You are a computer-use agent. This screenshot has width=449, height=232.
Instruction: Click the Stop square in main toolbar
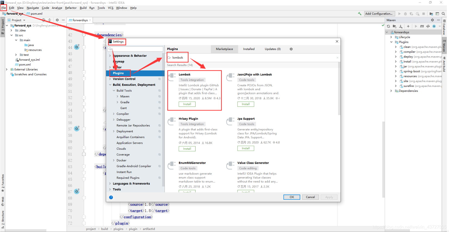pyautogui.click(x=423, y=14)
